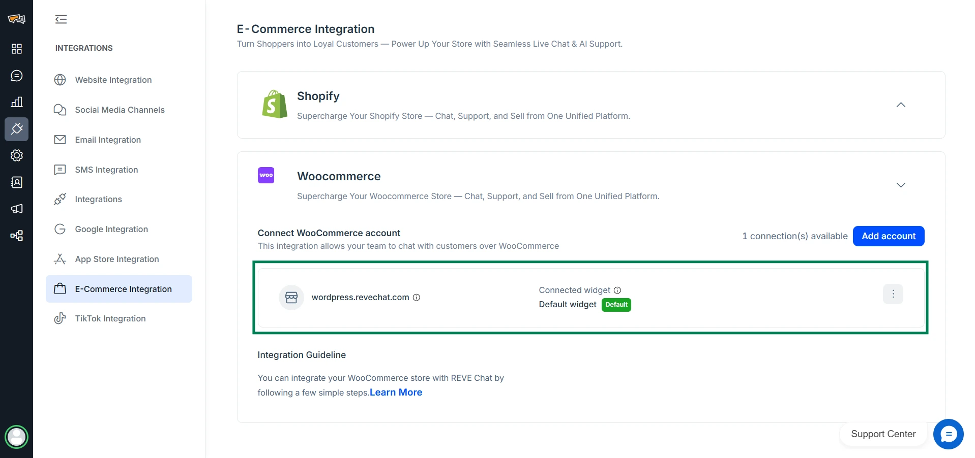
Task: Open the campaigns megaphone icon
Action: point(16,209)
